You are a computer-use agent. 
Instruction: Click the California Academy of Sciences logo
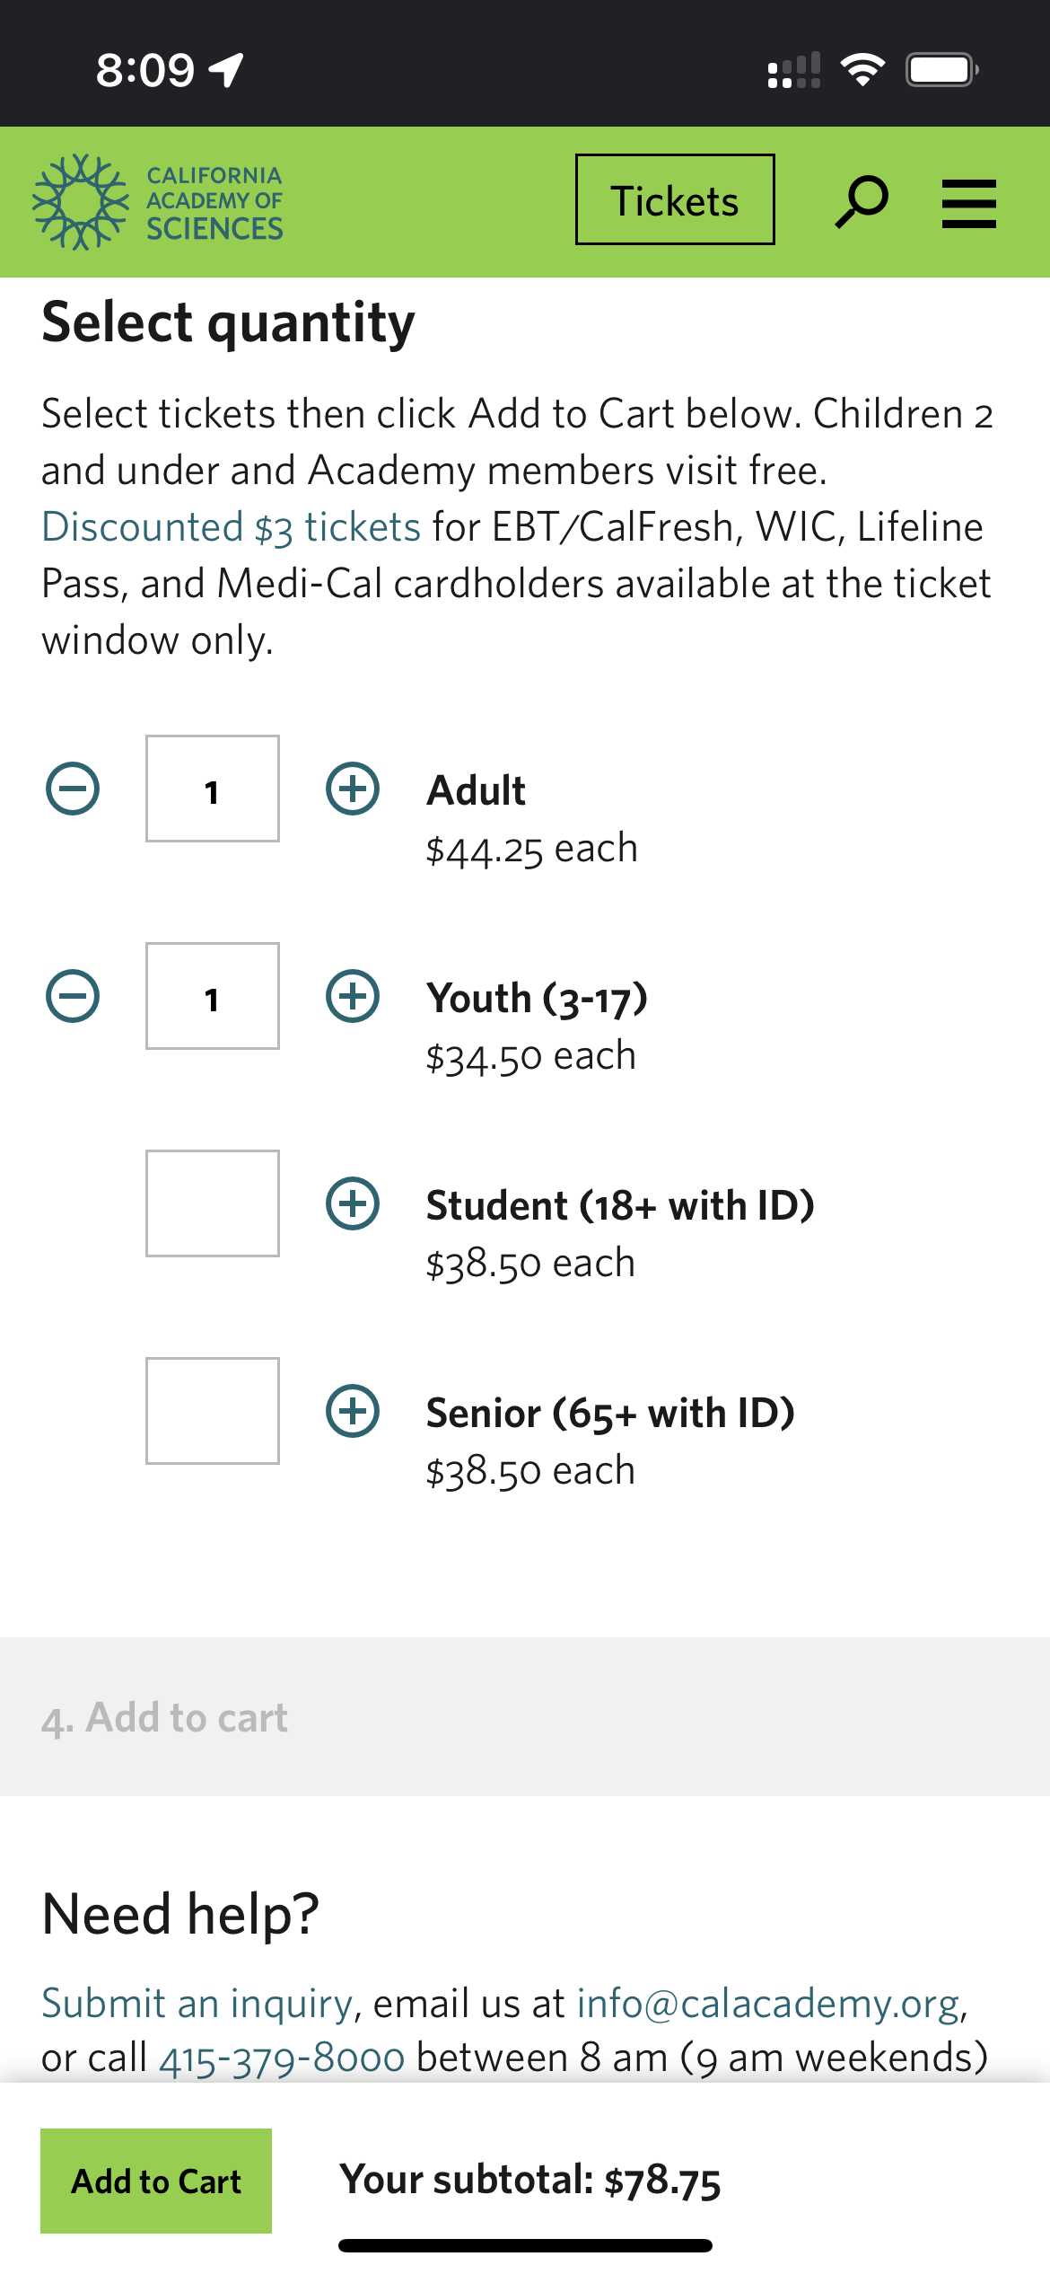tap(158, 202)
